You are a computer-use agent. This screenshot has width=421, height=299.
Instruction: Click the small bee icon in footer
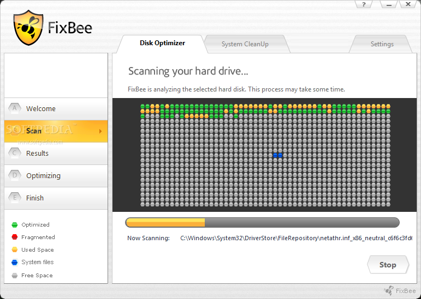pos(389,290)
